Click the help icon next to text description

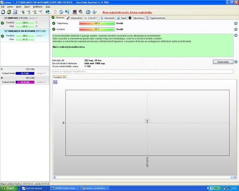tap(236, 35)
